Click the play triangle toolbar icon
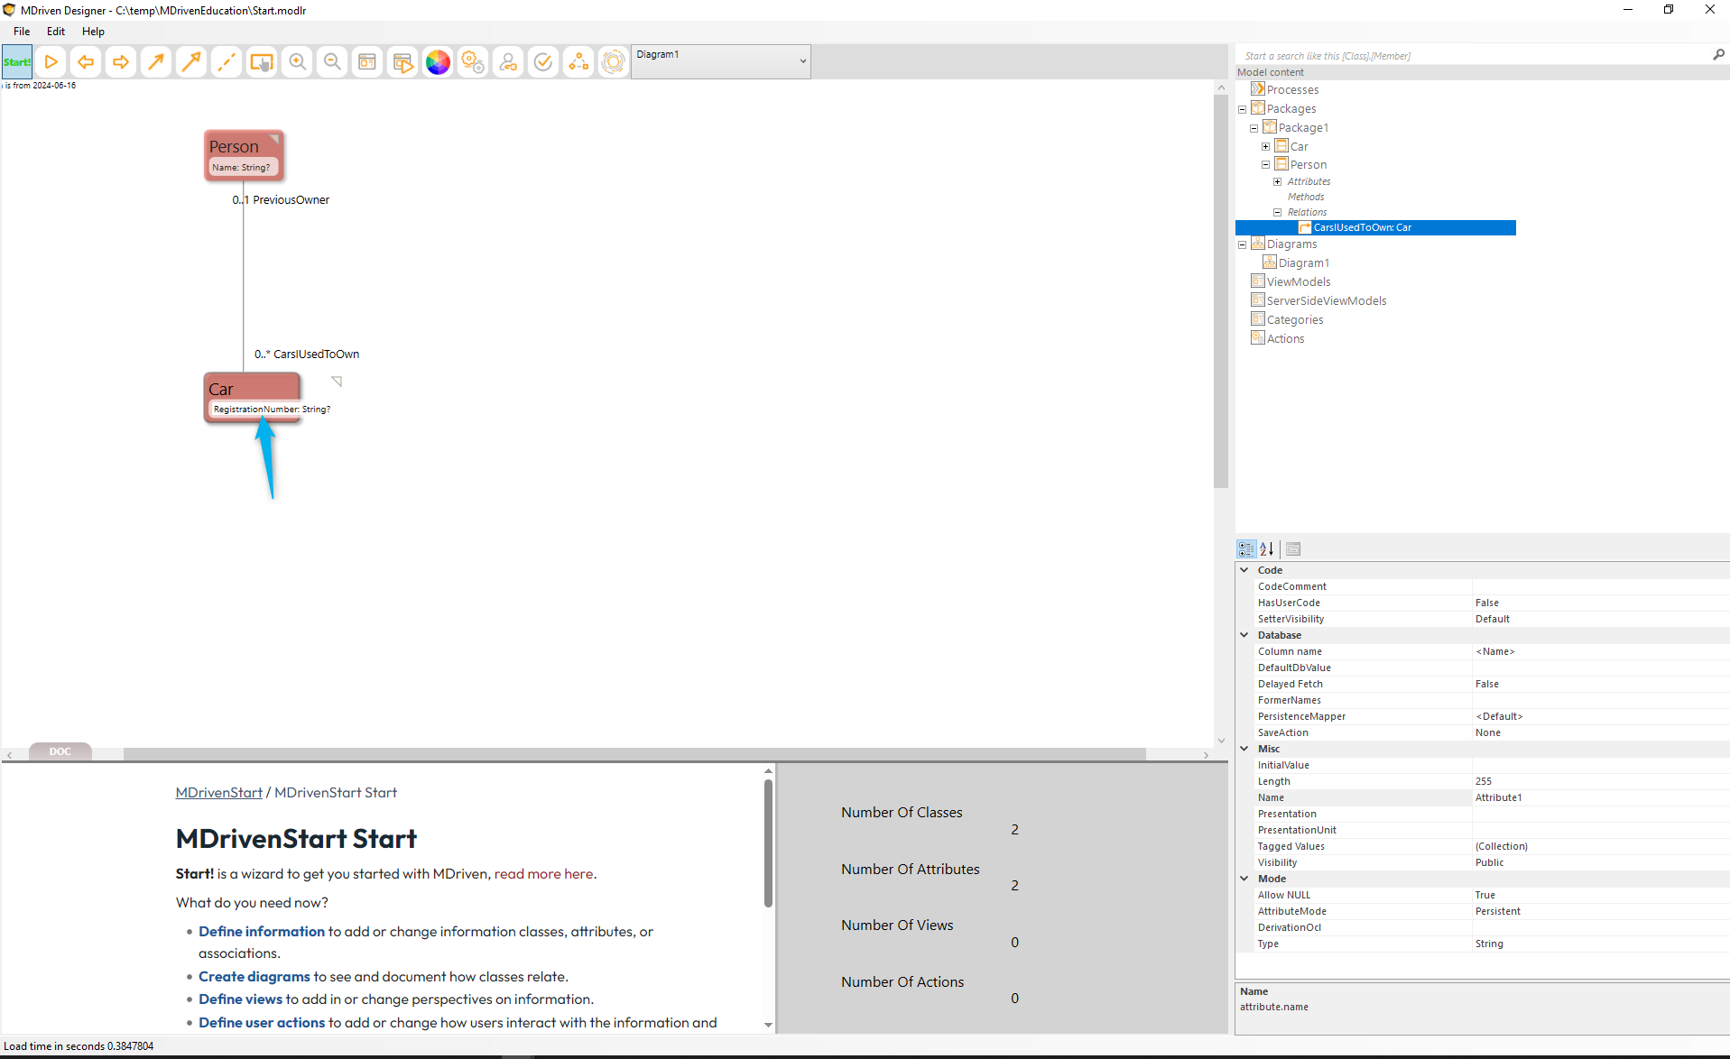The height and width of the screenshot is (1059, 1730). [51, 62]
